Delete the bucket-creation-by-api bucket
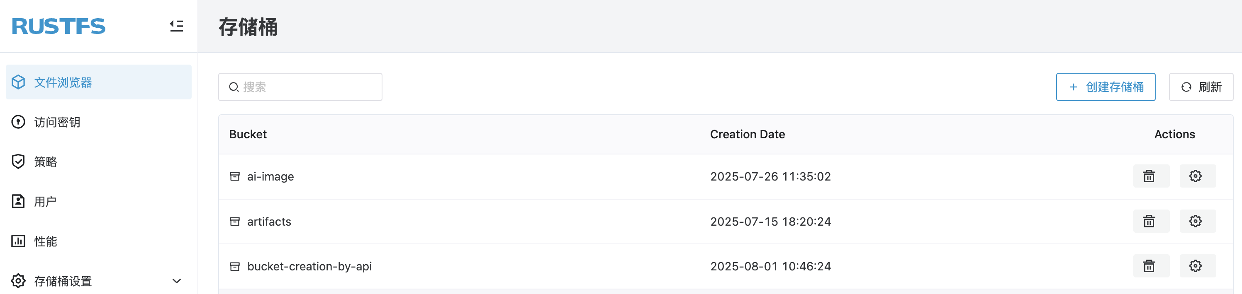The width and height of the screenshot is (1242, 294). pyautogui.click(x=1150, y=266)
